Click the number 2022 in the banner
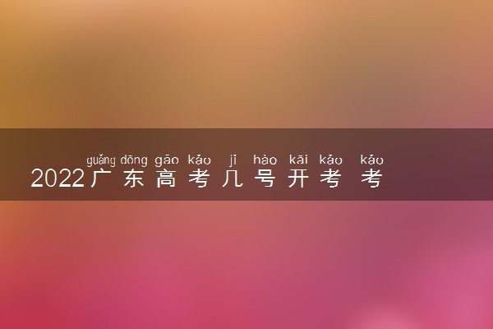Screen dimensions: 493x329 pyautogui.click(x=58, y=178)
